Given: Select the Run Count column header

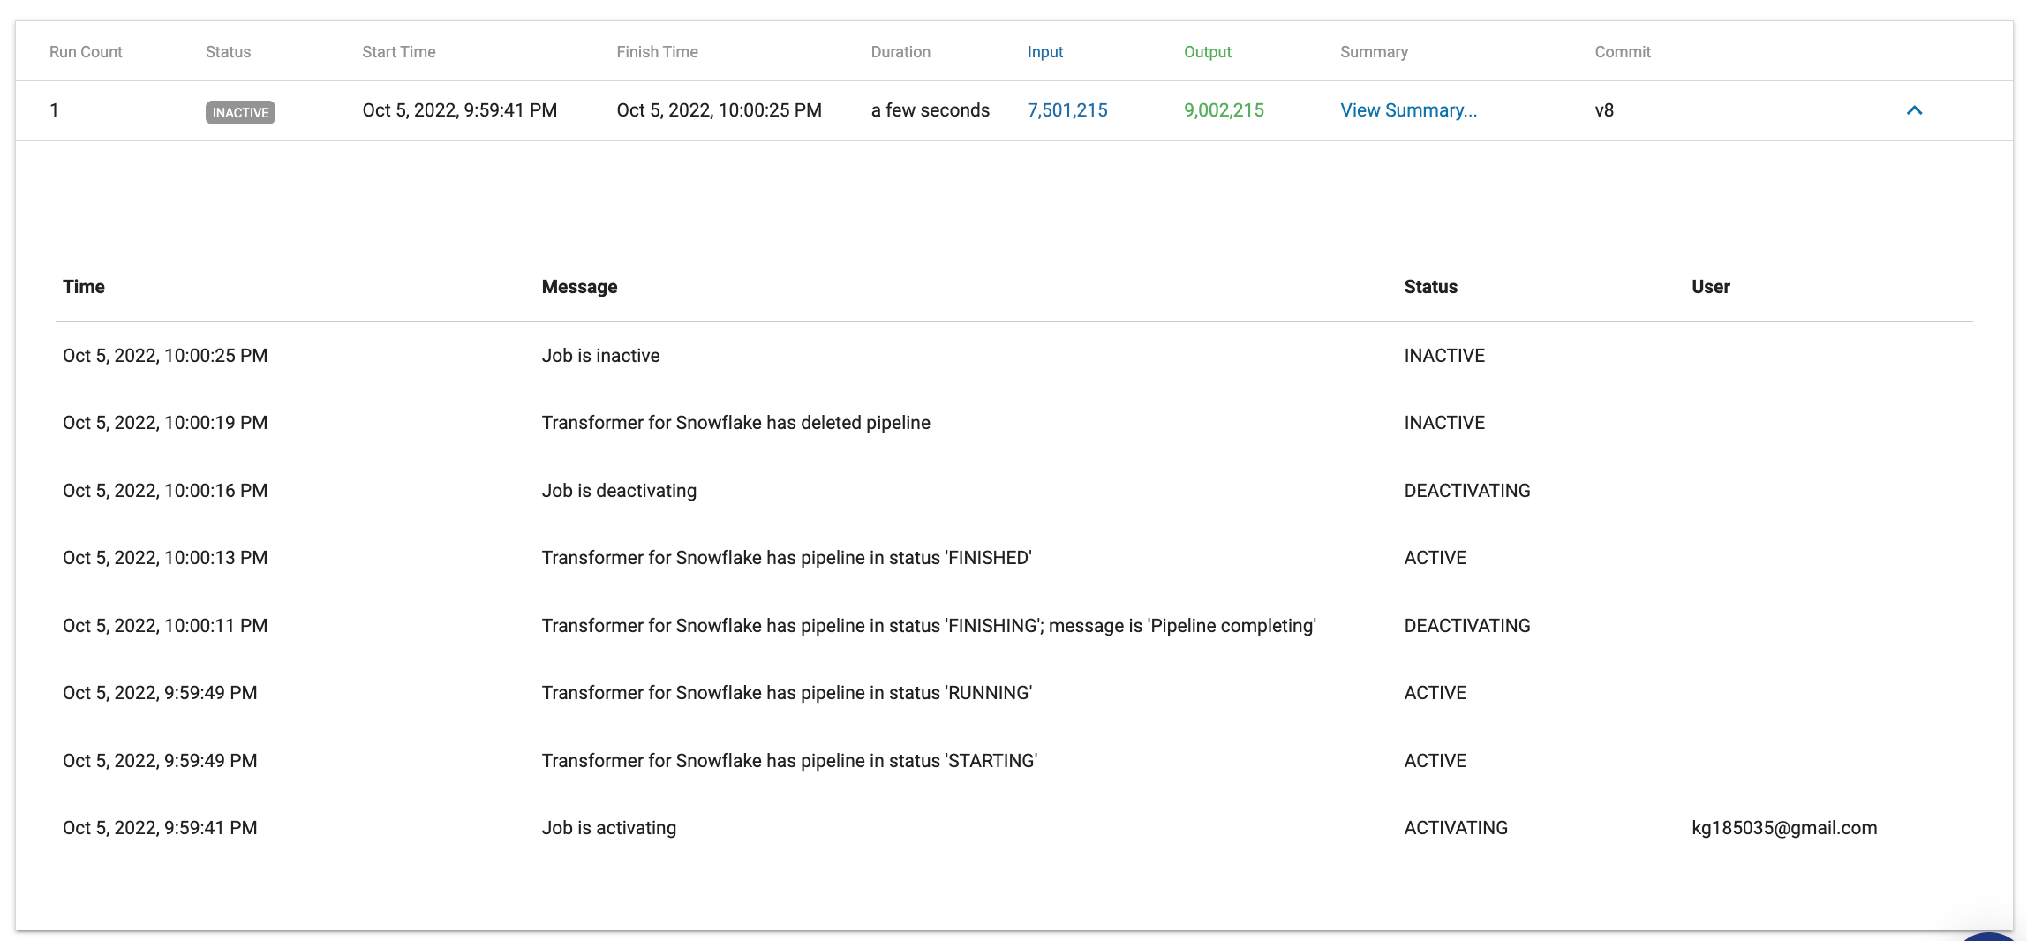Looking at the screenshot, I should (86, 52).
